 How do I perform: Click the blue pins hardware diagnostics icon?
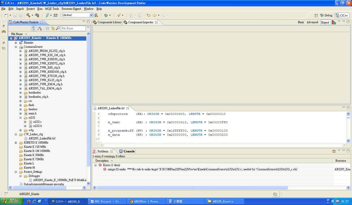pyautogui.click(x=55, y=15)
